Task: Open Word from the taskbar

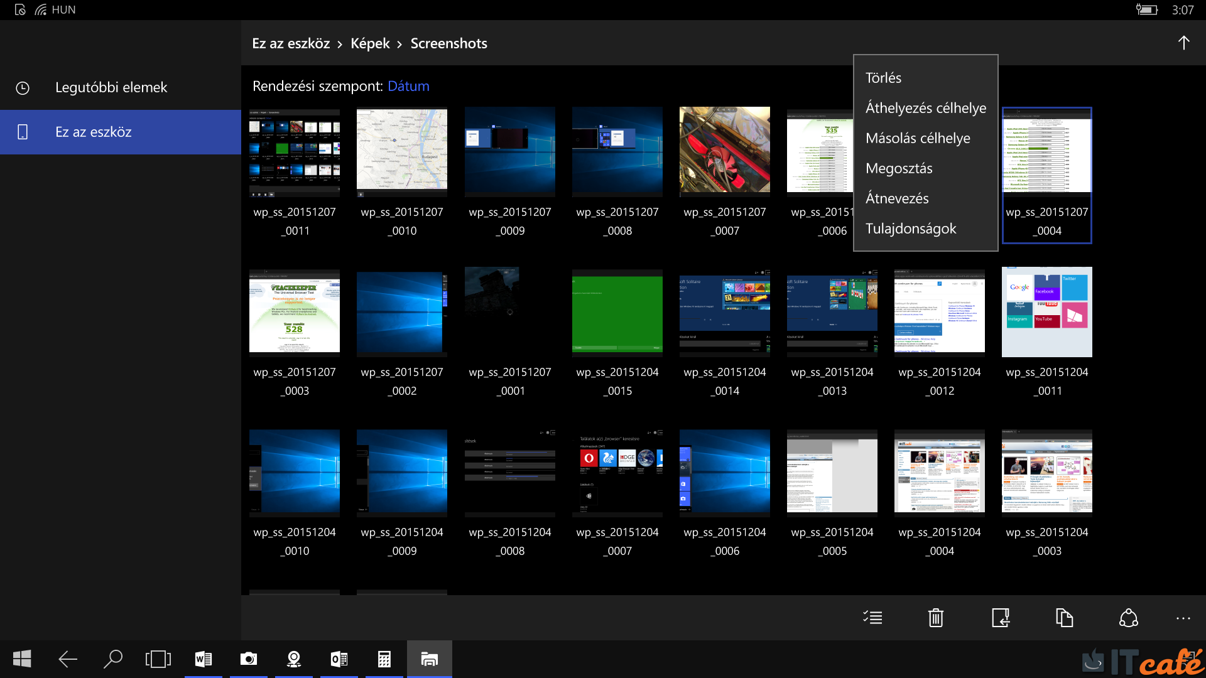Action: tap(203, 659)
